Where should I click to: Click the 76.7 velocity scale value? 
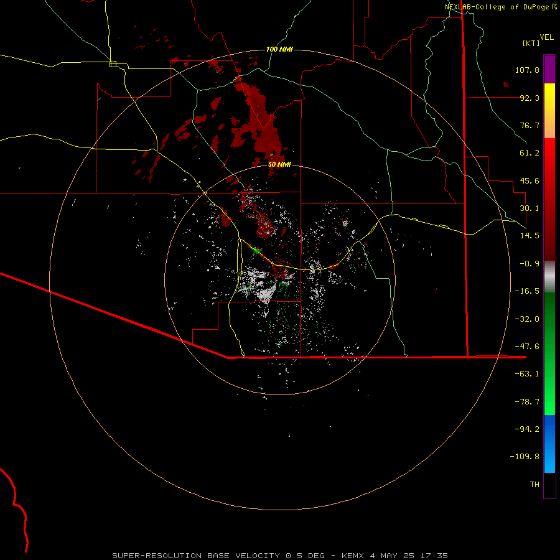[530, 125]
